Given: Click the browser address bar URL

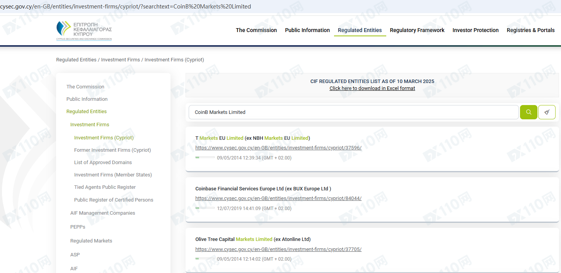Looking at the screenshot, I should [x=126, y=7].
